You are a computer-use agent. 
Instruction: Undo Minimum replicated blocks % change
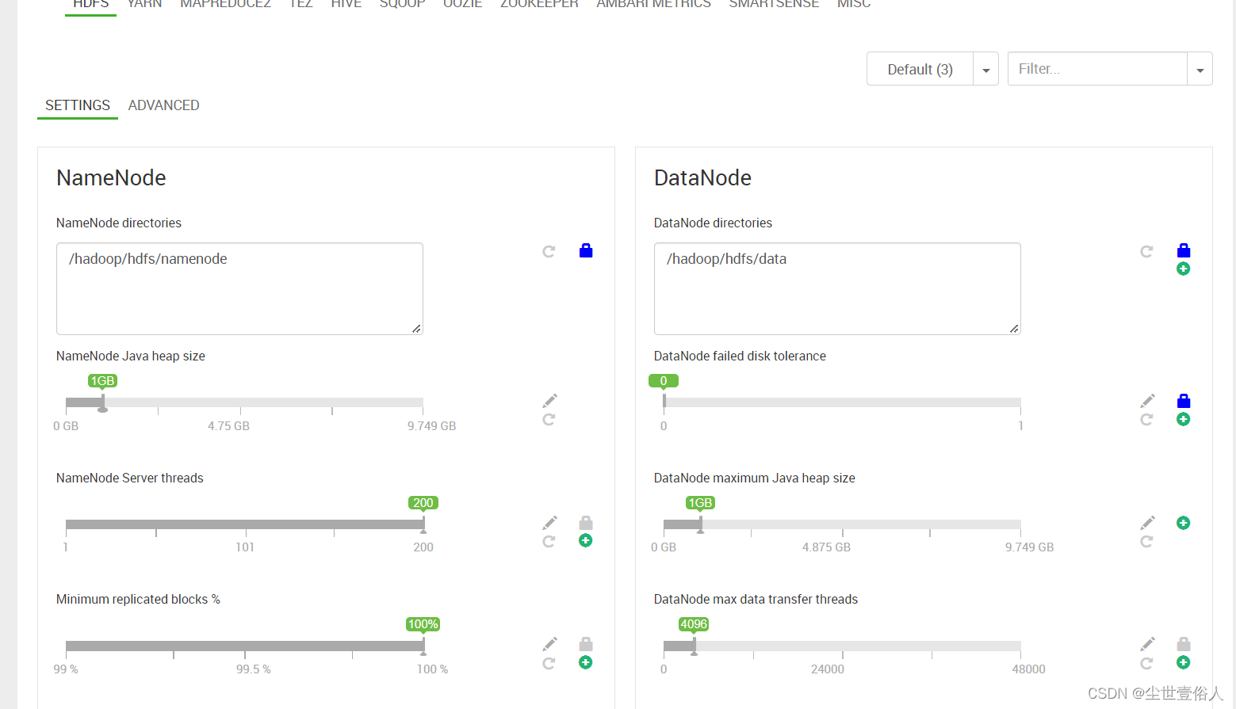(549, 663)
